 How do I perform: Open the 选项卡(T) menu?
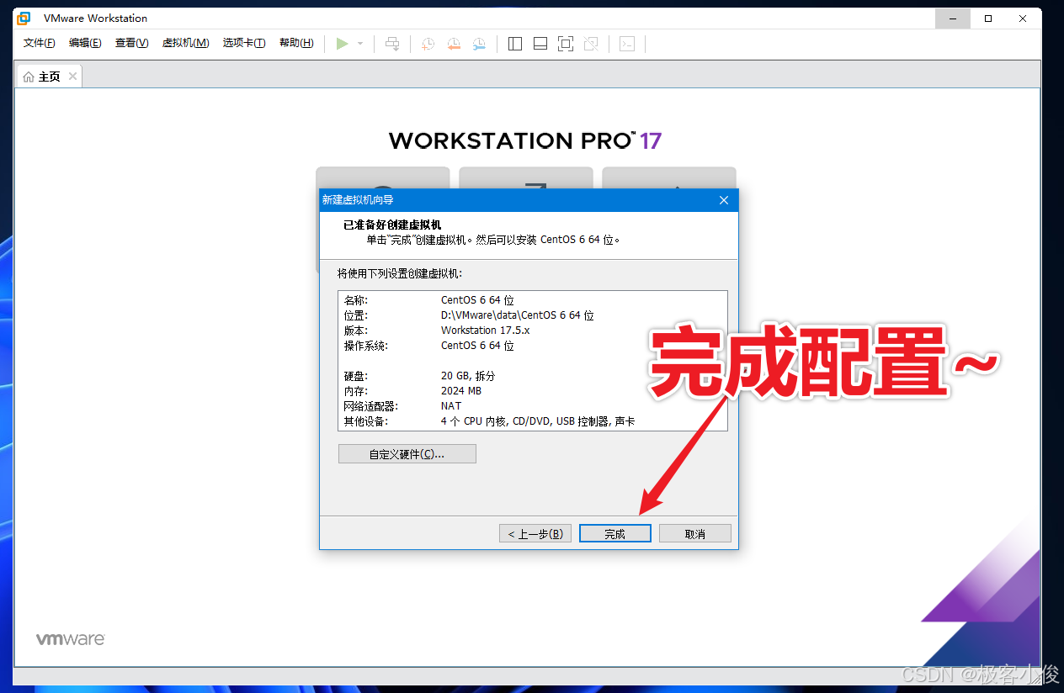tap(244, 43)
